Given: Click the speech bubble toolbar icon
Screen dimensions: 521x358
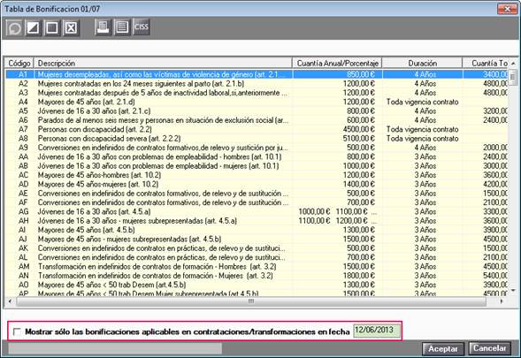Looking at the screenshot, I should pos(14,27).
